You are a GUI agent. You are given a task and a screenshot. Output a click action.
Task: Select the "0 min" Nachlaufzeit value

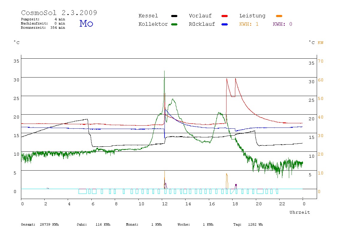[x=60, y=23]
